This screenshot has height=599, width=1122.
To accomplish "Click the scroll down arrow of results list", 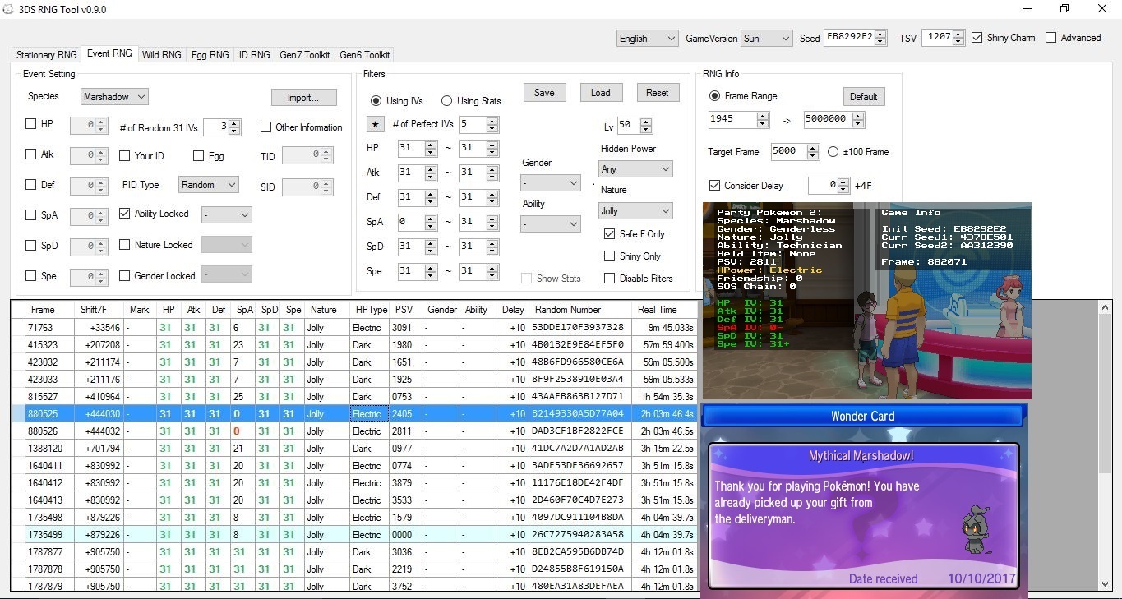I will [x=1105, y=583].
